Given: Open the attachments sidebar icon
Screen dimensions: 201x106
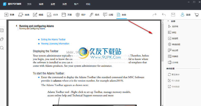Looking at the screenshot, I should 2,39.
